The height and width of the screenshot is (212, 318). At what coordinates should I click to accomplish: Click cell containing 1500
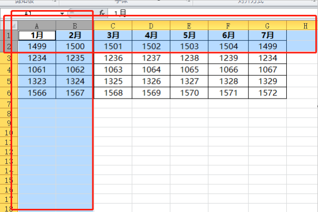pos(75,47)
